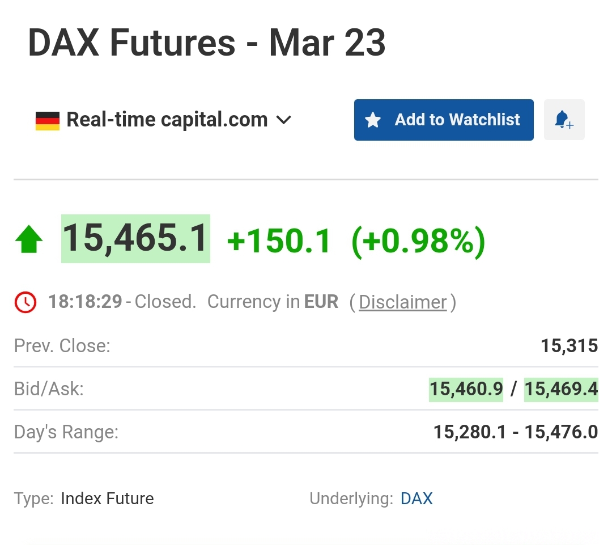Image resolution: width=612 pixels, height=545 pixels.
Task: Click the +150.1 price change value
Action: click(279, 240)
